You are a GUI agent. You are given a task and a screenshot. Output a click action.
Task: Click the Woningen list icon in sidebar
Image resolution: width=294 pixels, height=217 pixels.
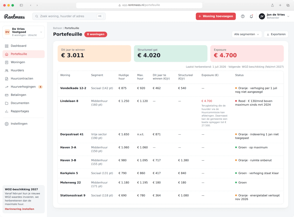click(7, 62)
